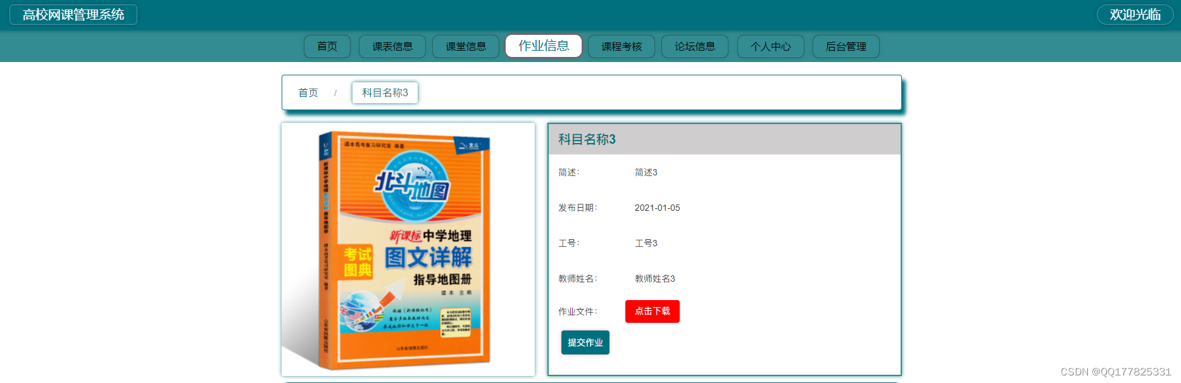Click the 作业文件 label
The height and width of the screenshot is (383, 1181).
tap(577, 311)
